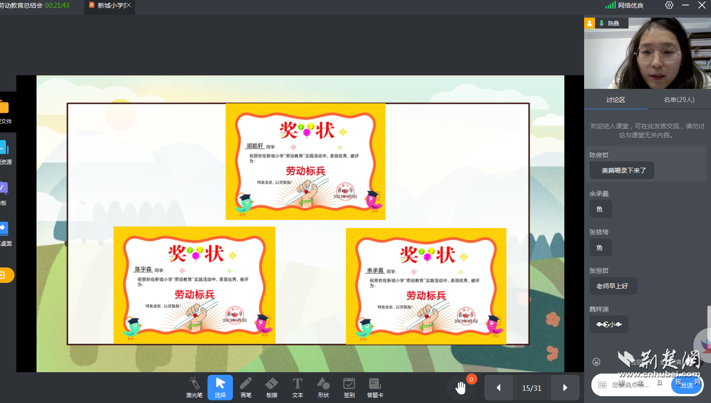Open the 形状 shapes tool
Screen dimensions: 711x403
323,387
